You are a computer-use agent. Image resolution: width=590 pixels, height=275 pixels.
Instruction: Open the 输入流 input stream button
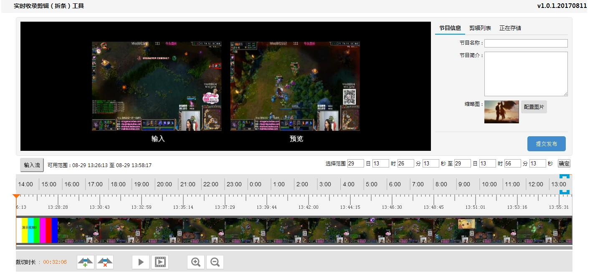click(x=32, y=165)
